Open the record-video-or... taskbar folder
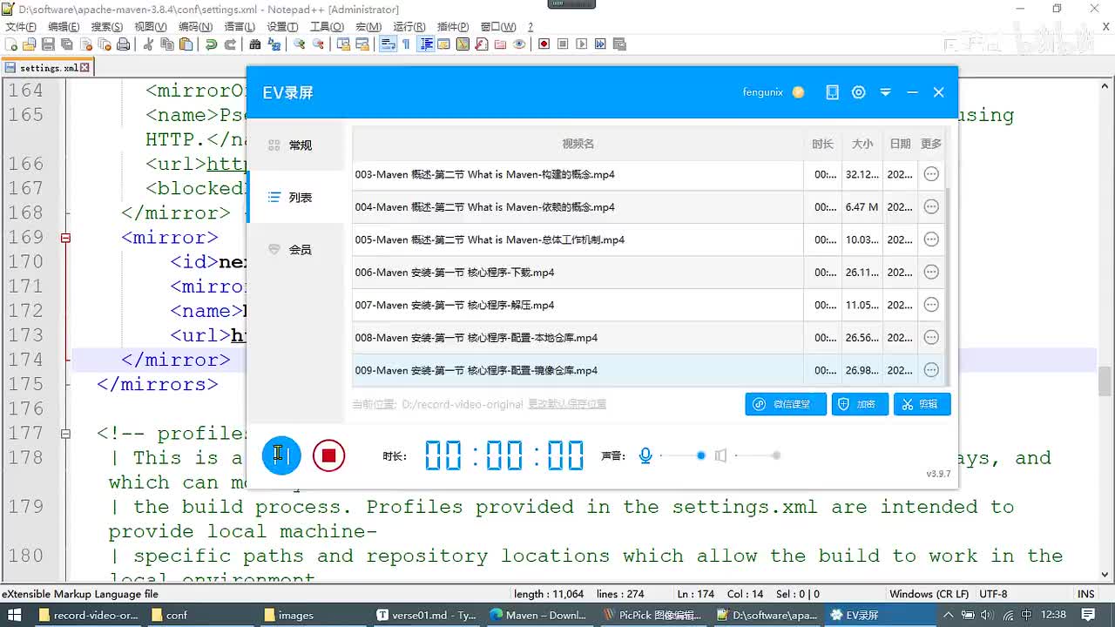Screen dimensions: 1115x627 coord(90,615)
